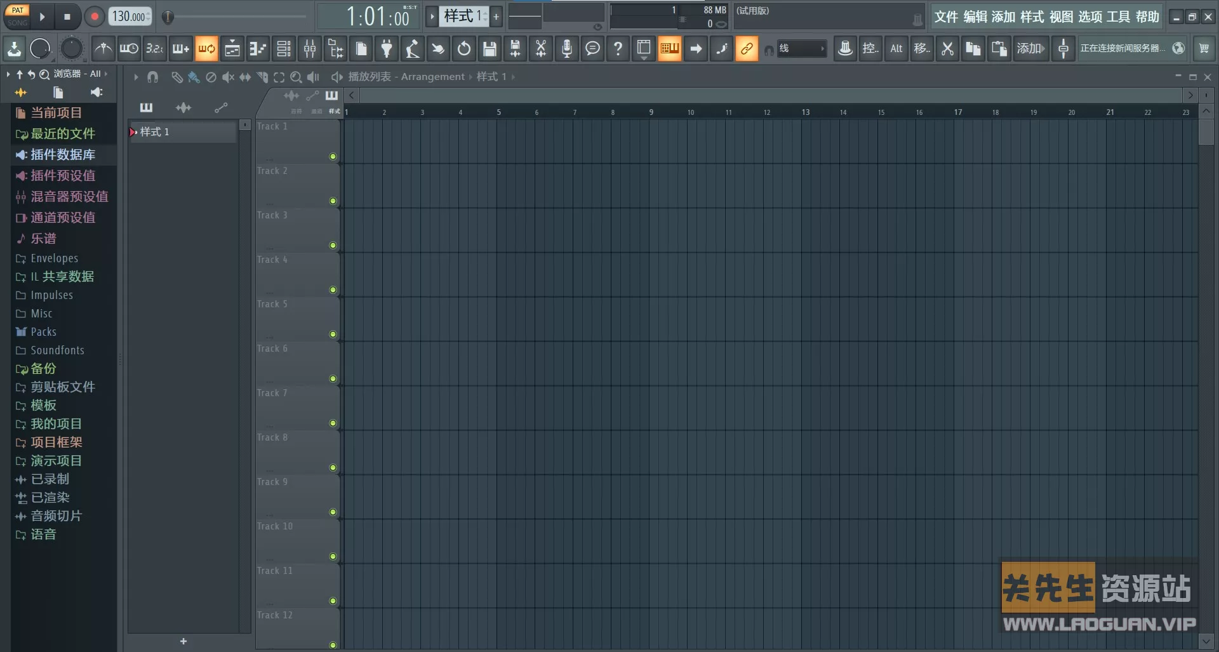Click the + button beside the pattern selector
The height and width of the screenshot is (652, 1219).
[495, 17]
